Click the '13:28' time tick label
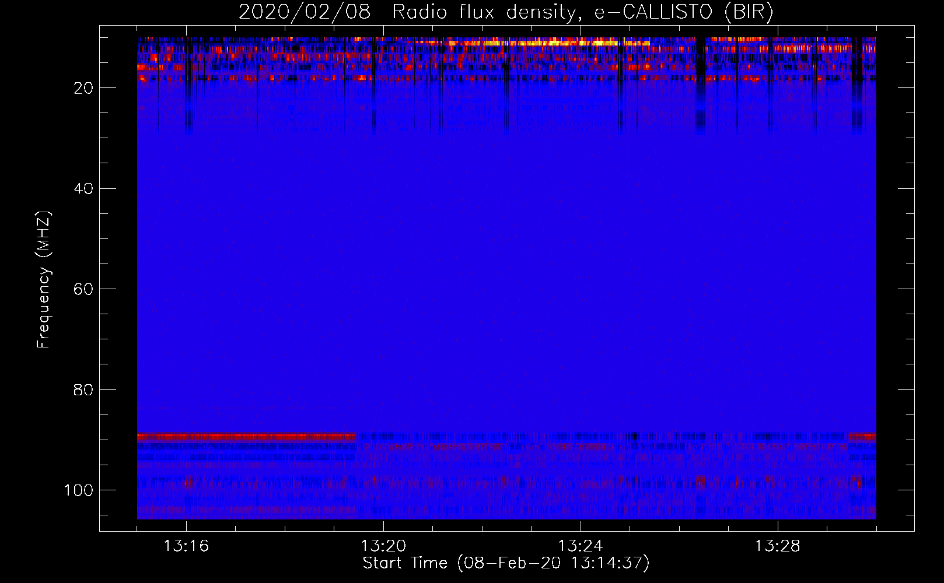 (778, 546)
